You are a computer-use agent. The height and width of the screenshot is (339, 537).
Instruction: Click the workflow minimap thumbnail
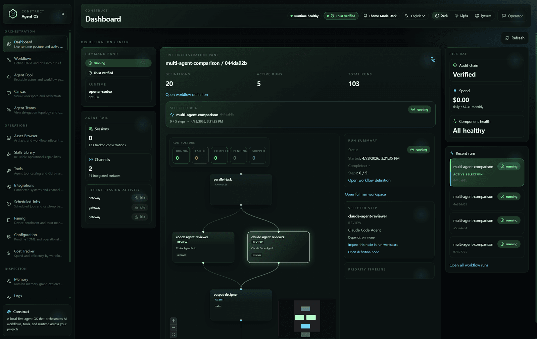point(306,319)
